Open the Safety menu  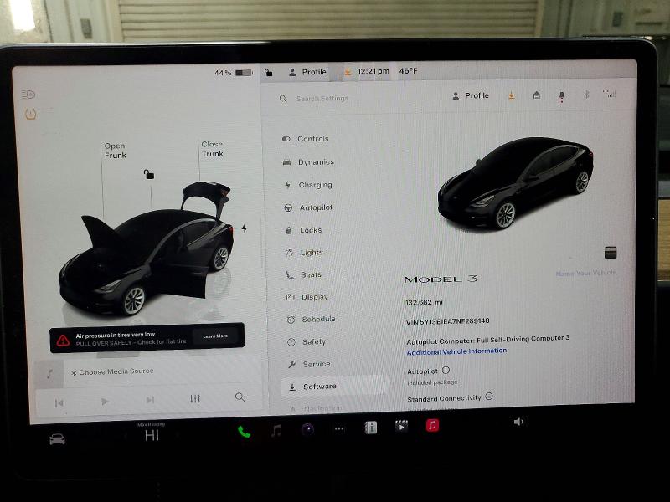coord(307,342)
